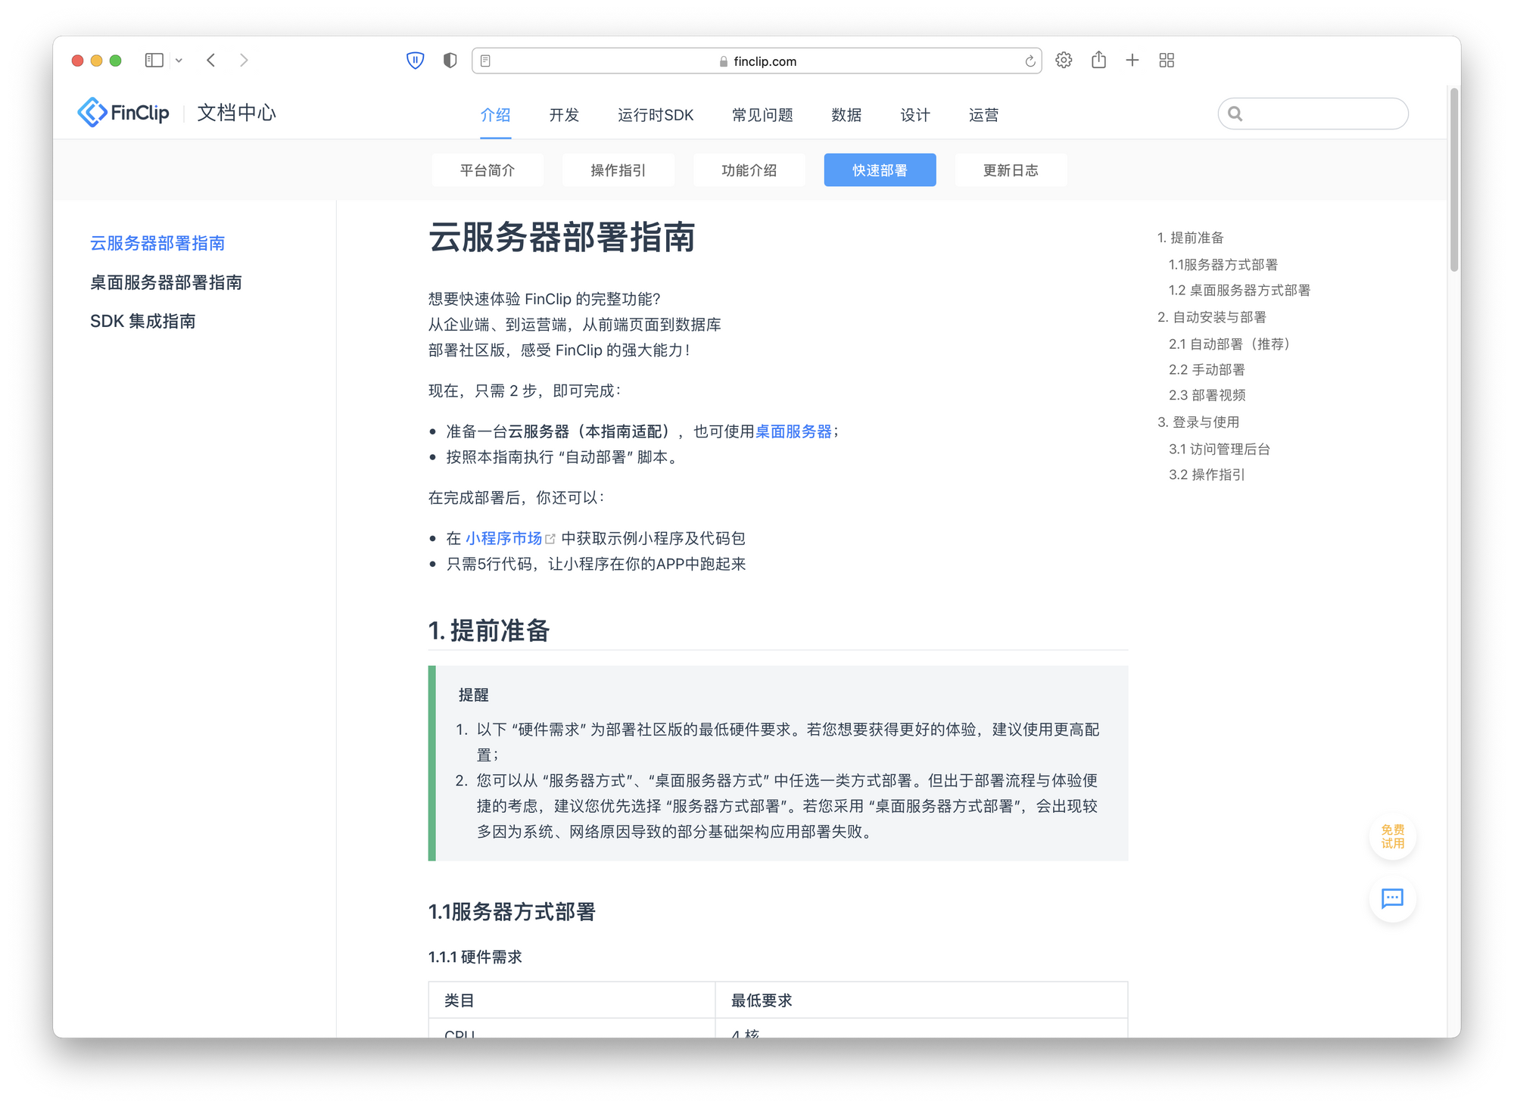Select the 快速部署 sub-tab

tap(880, 170)
